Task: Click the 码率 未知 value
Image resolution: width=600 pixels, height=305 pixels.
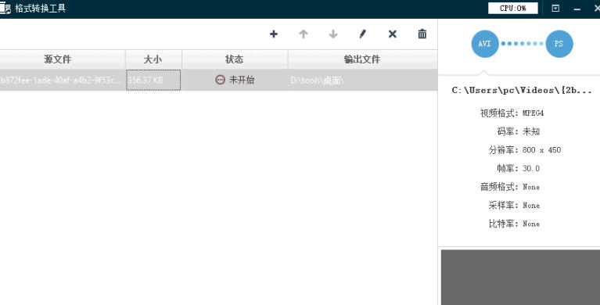Action: 531,131
